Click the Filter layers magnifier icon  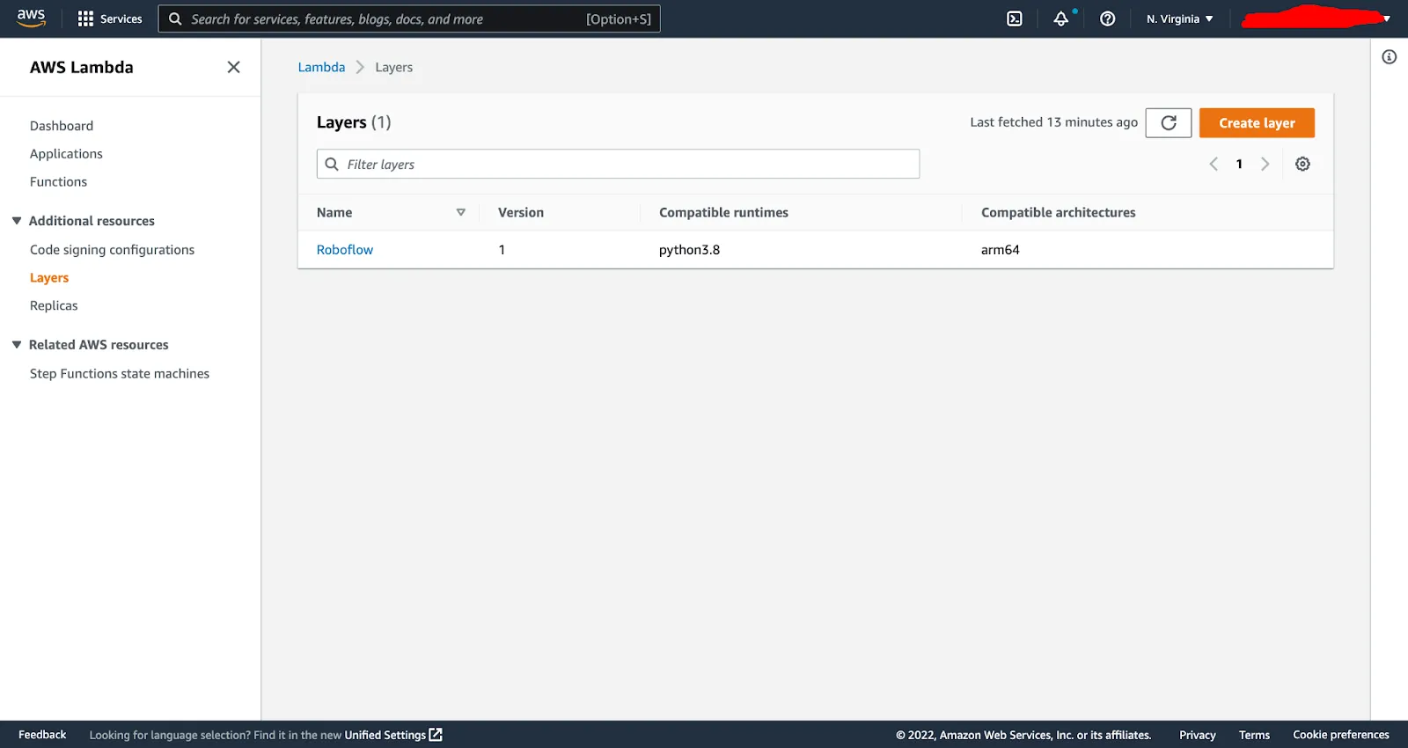coord(332,164)
